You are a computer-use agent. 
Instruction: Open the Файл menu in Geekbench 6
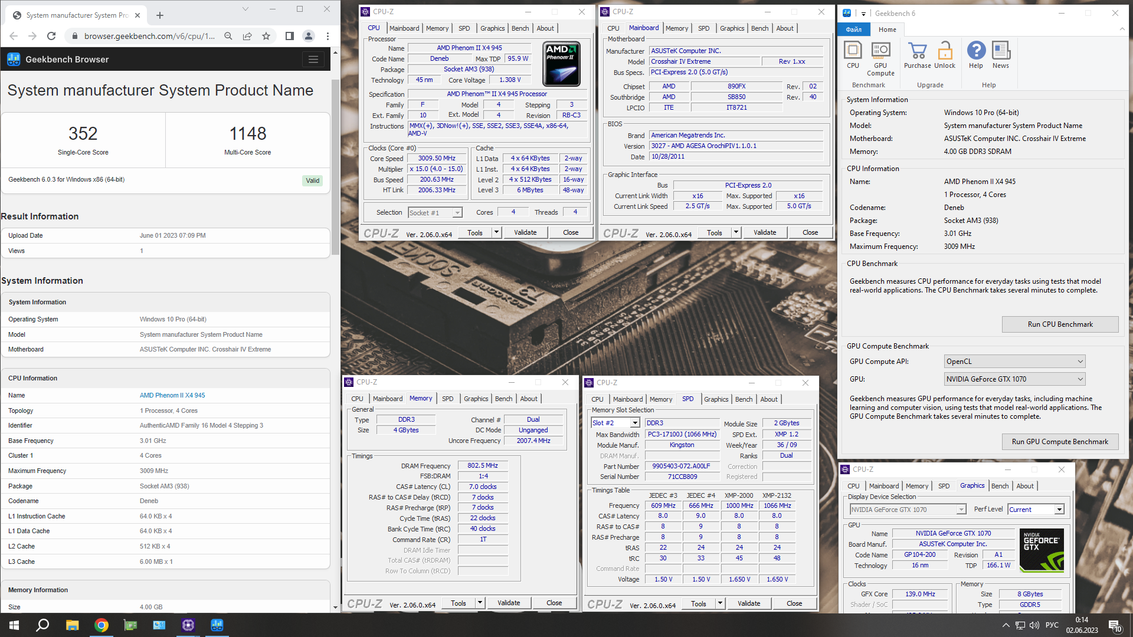click(853, 29)
